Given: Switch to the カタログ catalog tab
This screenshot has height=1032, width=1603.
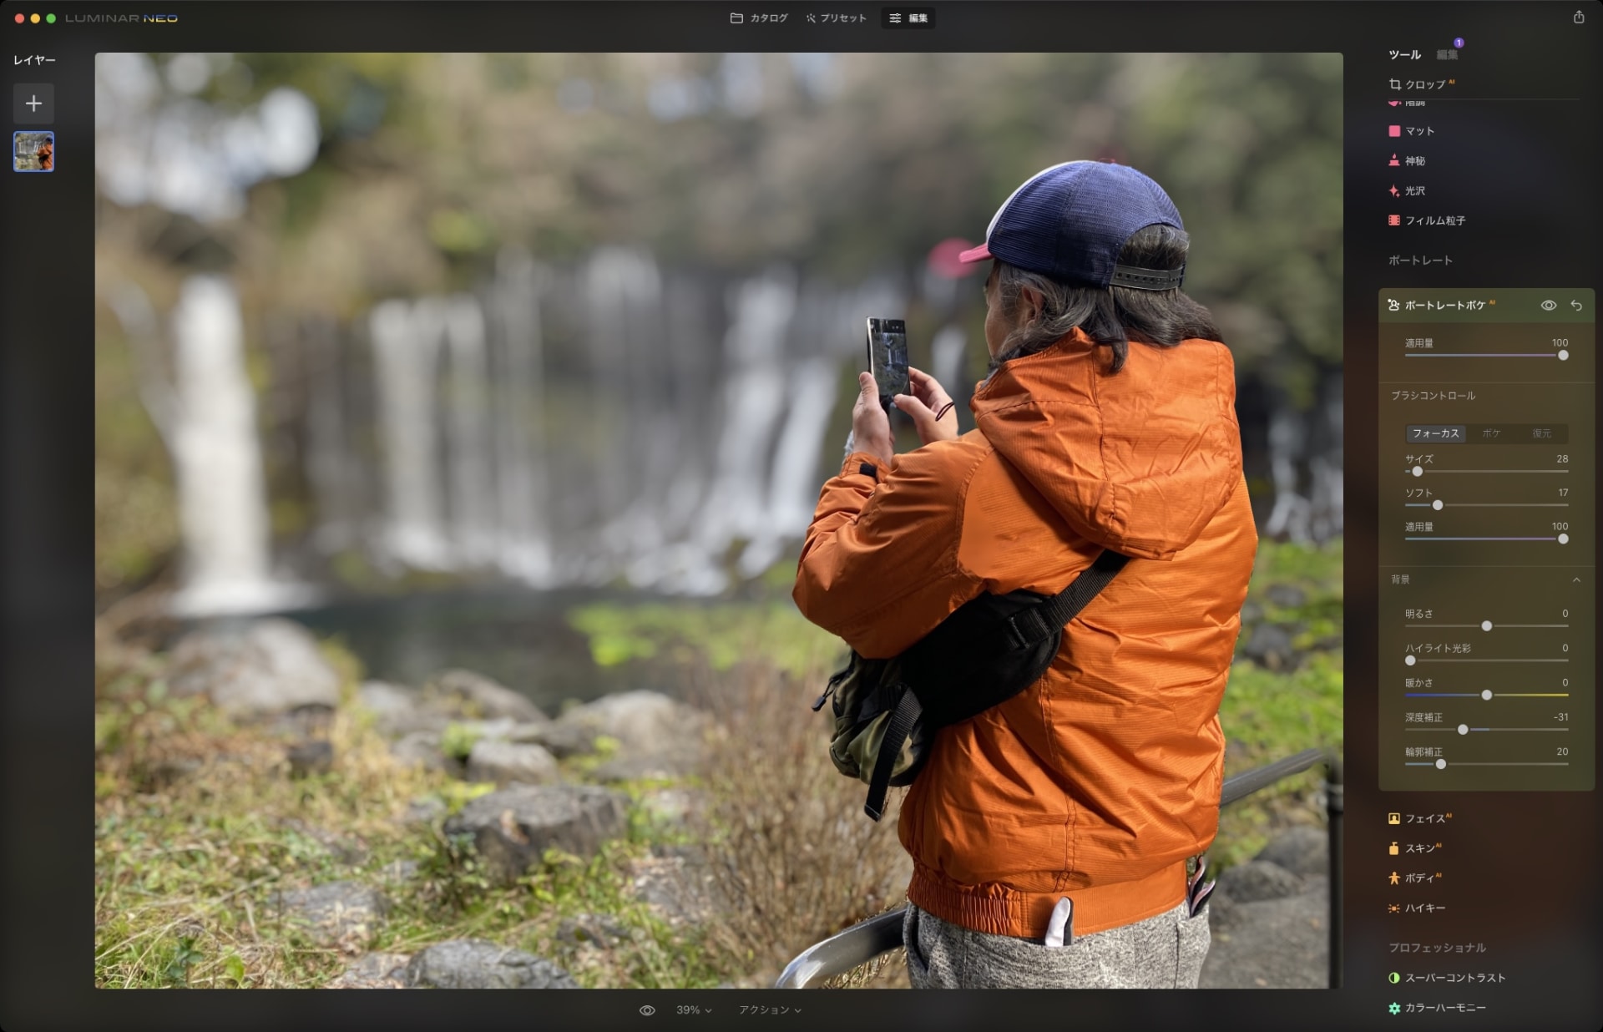Looking at the screenshot, I should (x=759, y=18).
